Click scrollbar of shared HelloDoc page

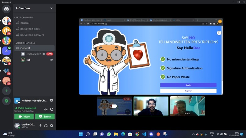[x=222, y=54]
